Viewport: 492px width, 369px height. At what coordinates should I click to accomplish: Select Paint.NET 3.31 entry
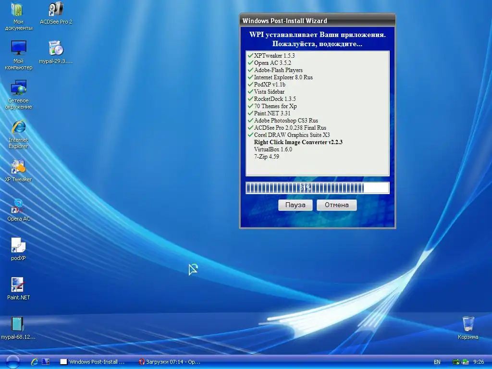pos(272,113)
